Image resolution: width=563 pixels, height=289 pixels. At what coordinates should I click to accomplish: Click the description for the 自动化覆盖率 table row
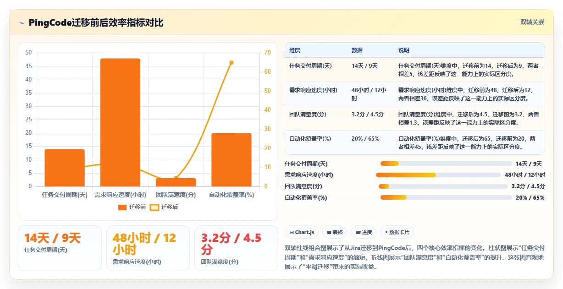point(467,142)
